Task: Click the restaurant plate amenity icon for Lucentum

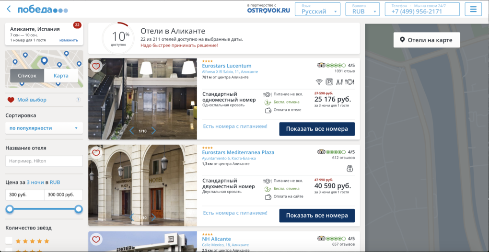Action: 350,82
